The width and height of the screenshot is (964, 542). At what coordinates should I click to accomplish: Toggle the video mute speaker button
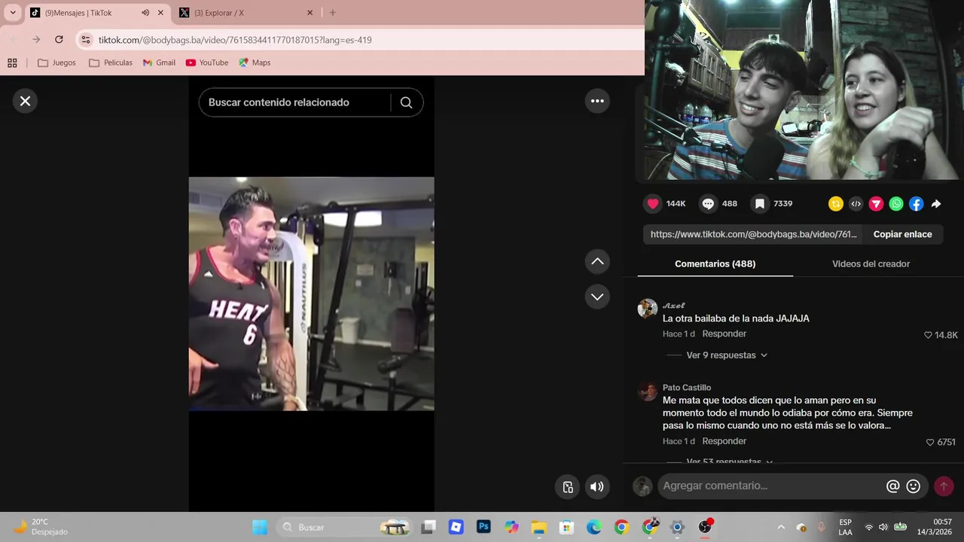coord(597,487)
